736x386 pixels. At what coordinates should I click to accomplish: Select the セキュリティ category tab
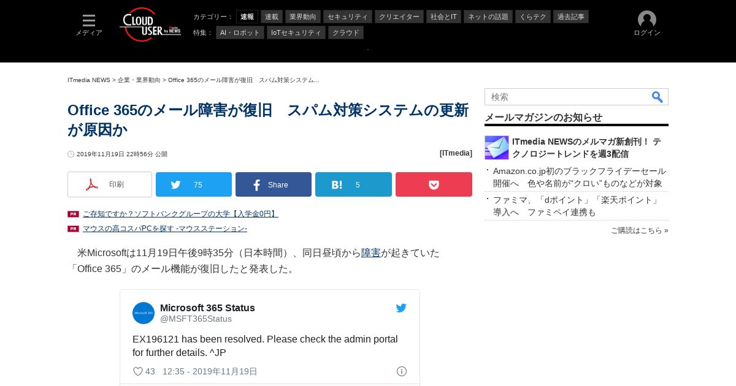pyautogui.click(x=348, y=17)
